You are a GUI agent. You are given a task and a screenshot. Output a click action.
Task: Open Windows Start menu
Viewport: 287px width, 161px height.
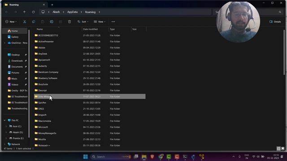click(86, 157)
